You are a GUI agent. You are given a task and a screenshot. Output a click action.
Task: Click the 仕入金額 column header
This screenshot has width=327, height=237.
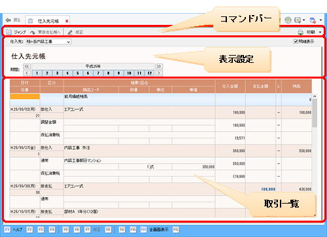[230, 86]
